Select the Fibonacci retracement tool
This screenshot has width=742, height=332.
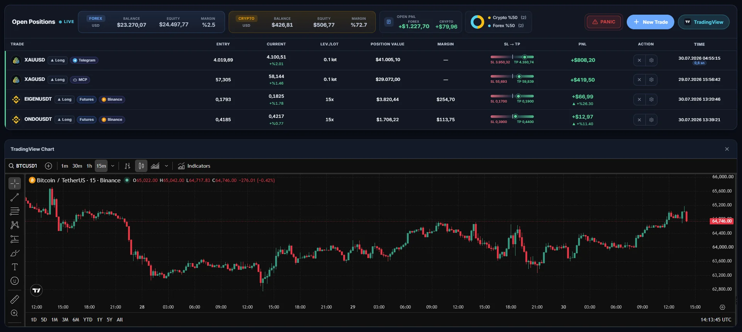tap(15, 211)
